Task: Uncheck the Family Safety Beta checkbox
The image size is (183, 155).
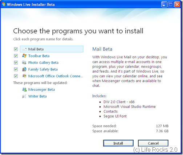Action: (16, 69)
